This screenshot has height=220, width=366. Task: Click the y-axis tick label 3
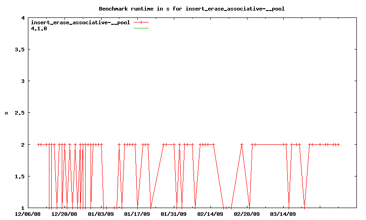click(22, 81)
